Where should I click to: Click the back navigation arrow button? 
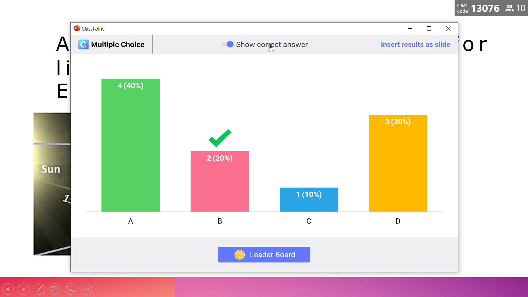tap(8, 289)
